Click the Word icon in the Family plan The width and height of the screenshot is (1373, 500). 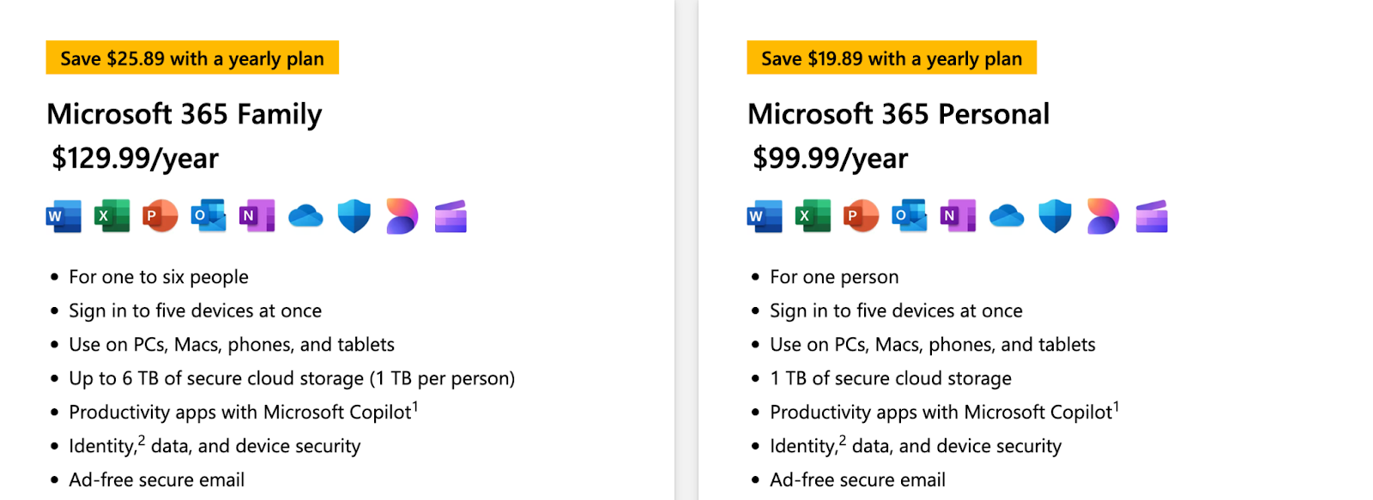64,216
